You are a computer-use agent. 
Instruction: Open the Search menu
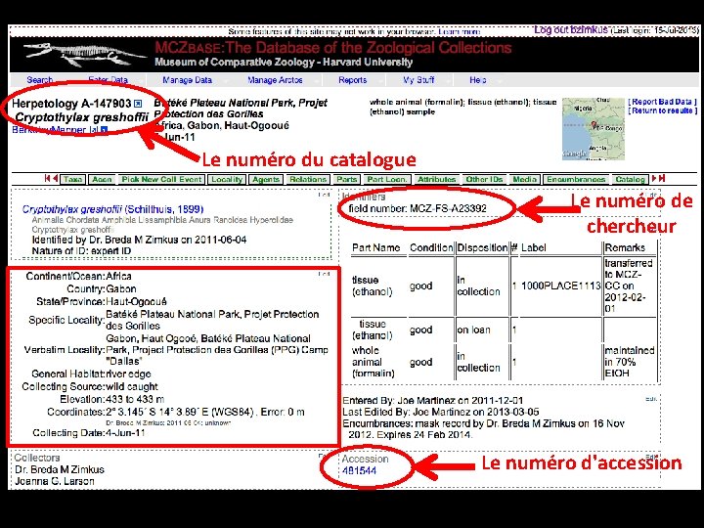coord(39,80)
